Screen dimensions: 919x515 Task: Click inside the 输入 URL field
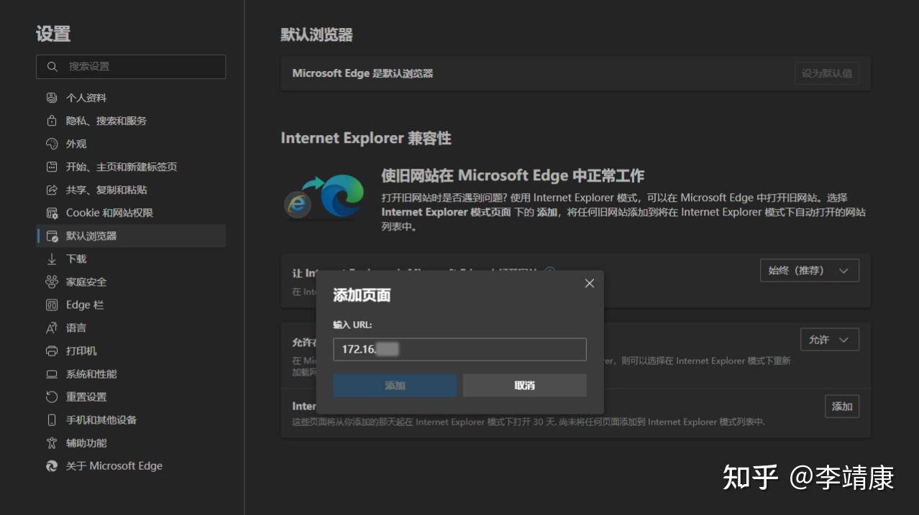point(460,349)
